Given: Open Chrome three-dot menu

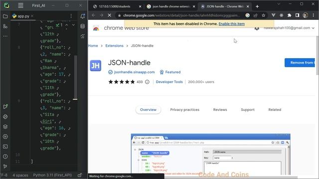Looking at the screenshot, I should coord(314,15).
